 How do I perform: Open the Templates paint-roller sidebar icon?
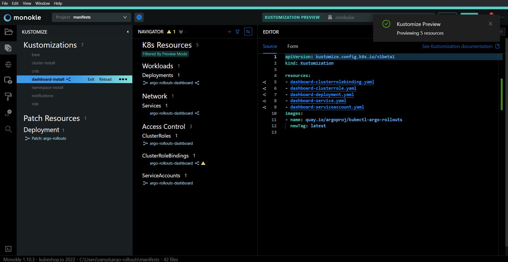(8, 97)
